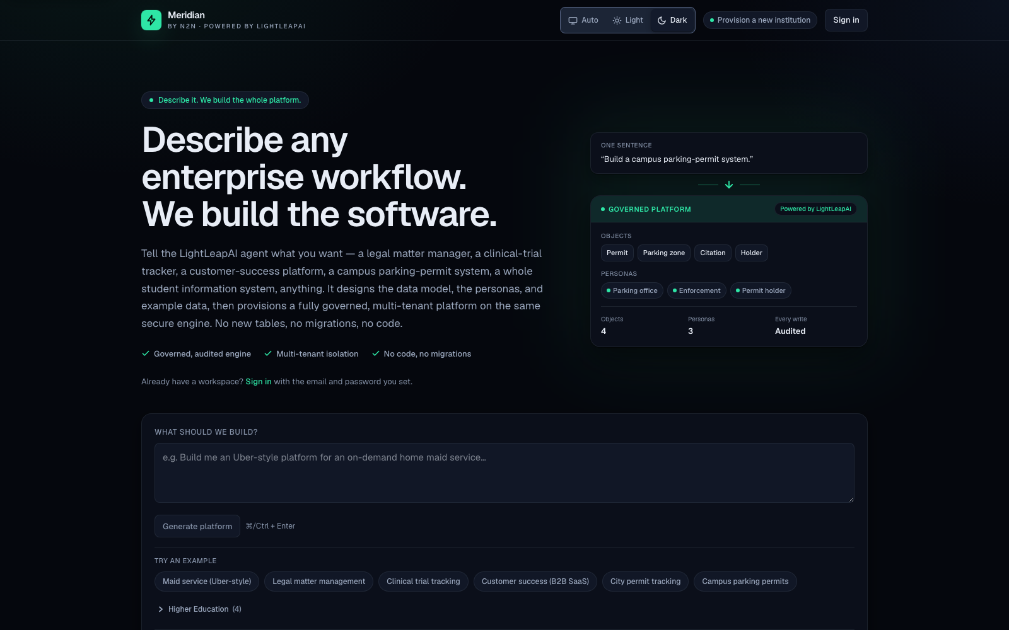Screen dimensions: 1009x630
Task: Click the Audited value text
Action: [790, 331]
